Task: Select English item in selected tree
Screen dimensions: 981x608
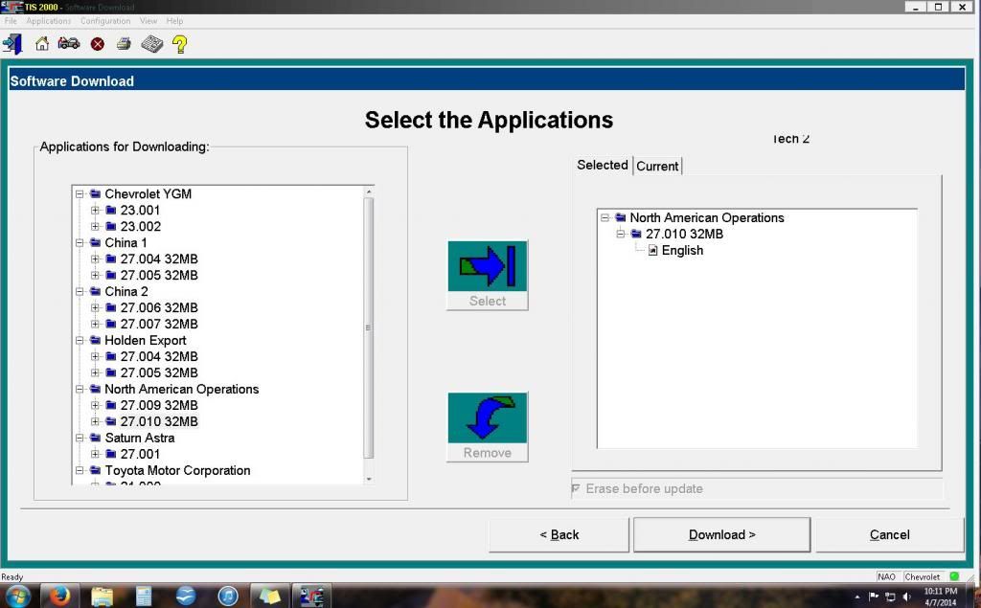Action: click(681, 250)
